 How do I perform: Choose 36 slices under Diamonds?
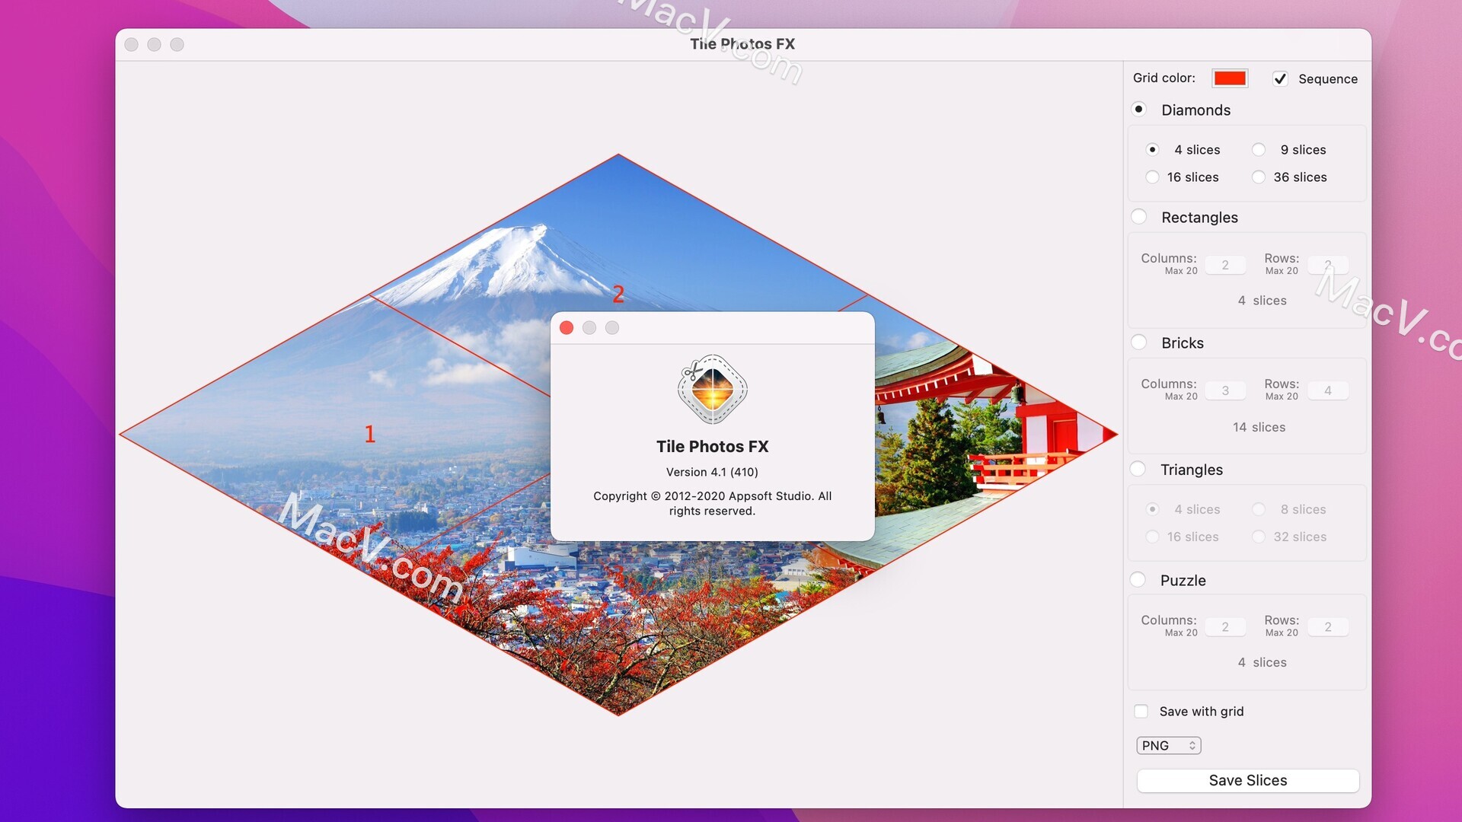click(x=1259, y=177)
